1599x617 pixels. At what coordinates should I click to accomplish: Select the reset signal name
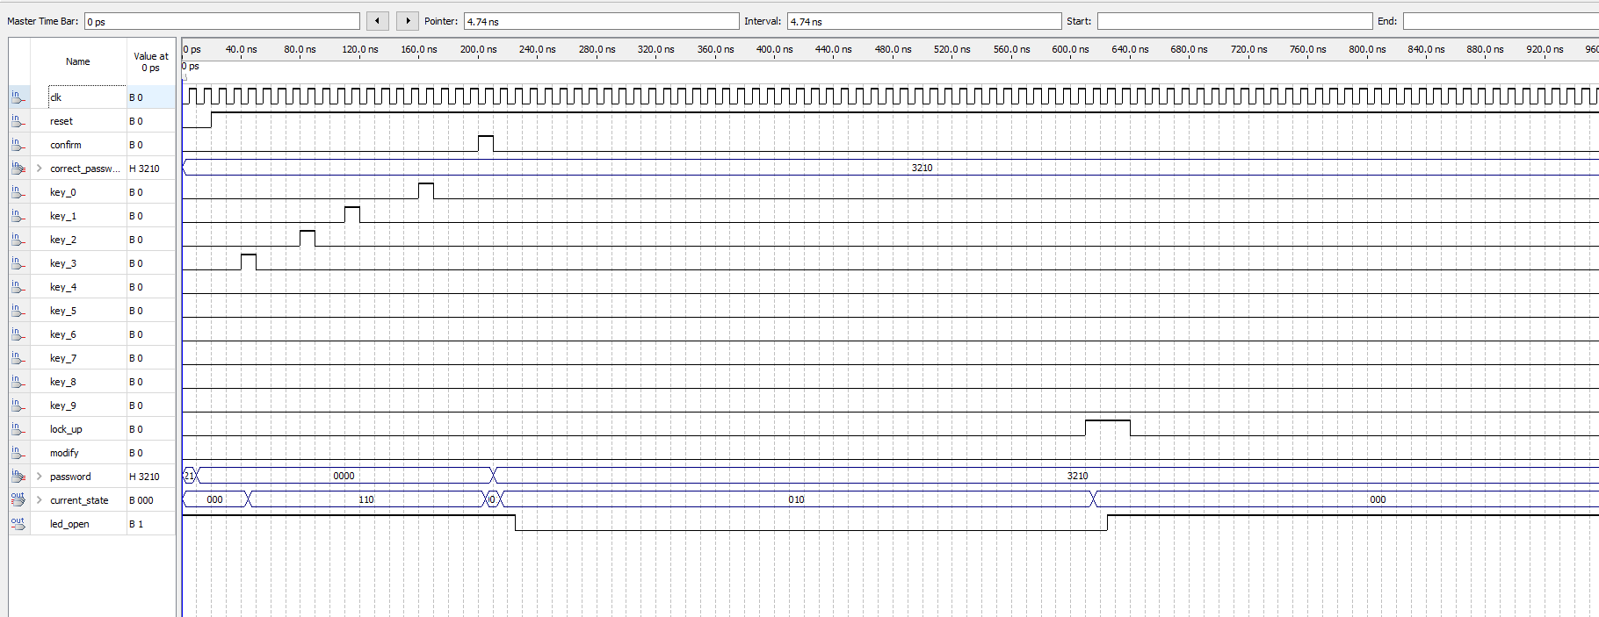(x=61, y=121)
